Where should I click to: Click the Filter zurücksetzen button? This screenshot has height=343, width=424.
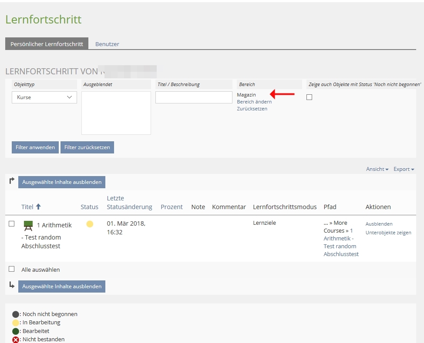[87, 147]
